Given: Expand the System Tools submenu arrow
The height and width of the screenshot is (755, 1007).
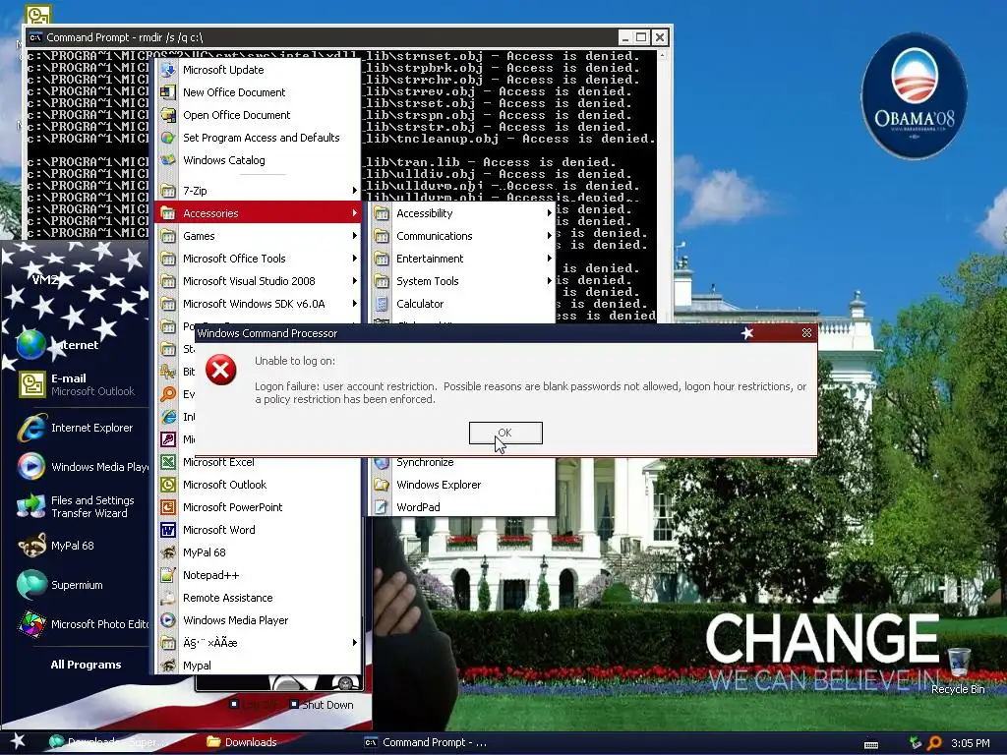Looking at the screenshot, I should 549,280.
